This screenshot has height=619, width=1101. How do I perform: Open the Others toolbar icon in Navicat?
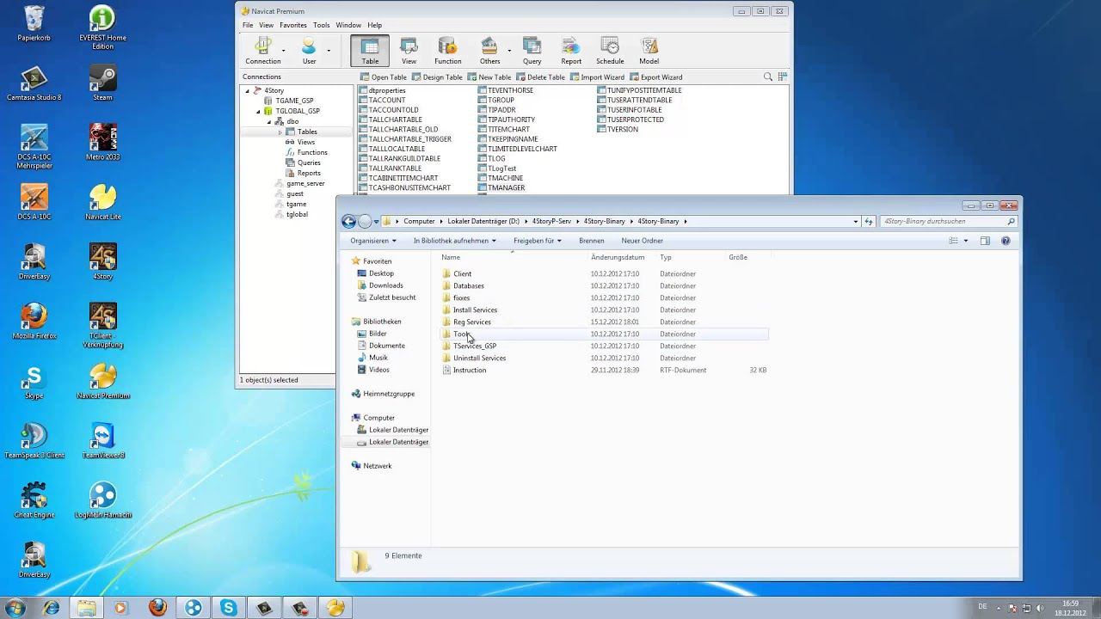point(489,52)
